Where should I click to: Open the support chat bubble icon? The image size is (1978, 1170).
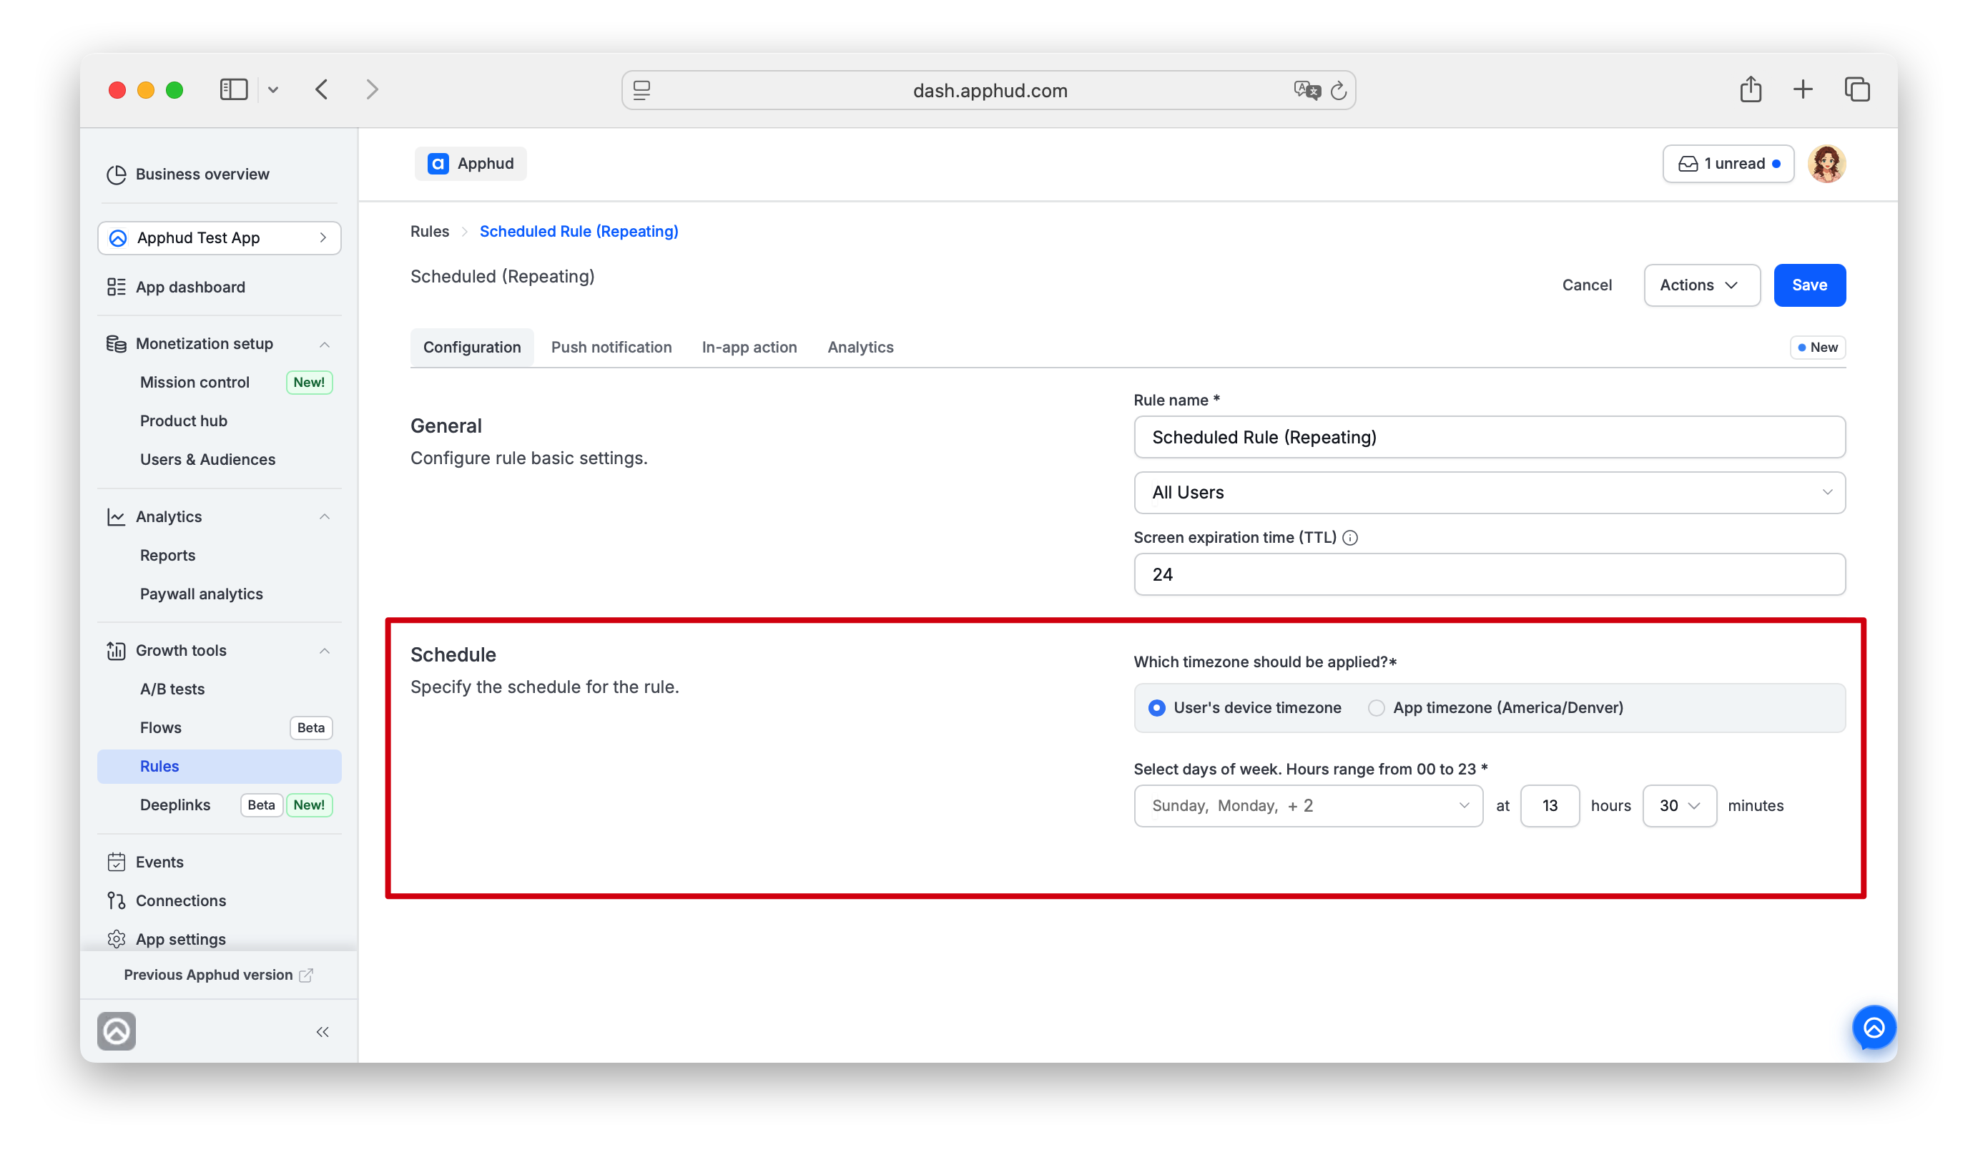[x=1873, y=1026]
